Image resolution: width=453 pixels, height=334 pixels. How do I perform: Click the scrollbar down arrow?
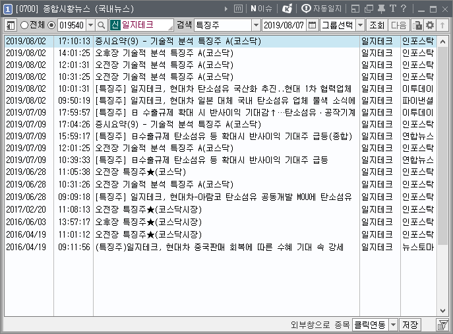click(442, 311)
